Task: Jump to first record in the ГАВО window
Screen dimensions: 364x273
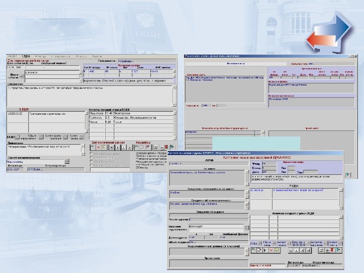Action: click(x=112, y=147)
